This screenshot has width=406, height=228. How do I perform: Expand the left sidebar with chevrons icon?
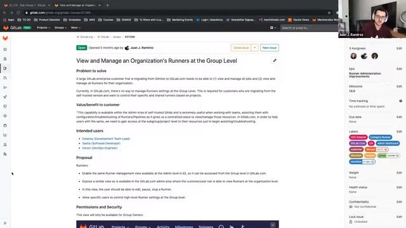[5, 223]
